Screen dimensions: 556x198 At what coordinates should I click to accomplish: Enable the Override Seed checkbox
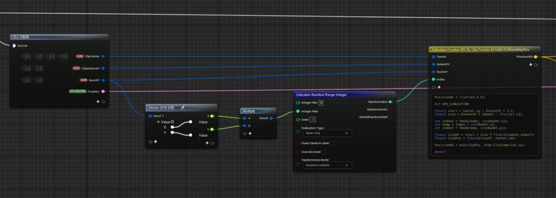tap(324, 152)
